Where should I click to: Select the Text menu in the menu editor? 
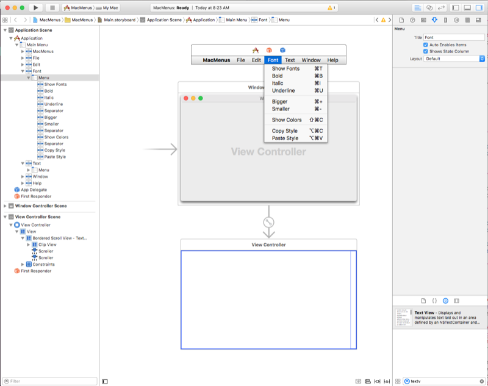tap(292, 60)
